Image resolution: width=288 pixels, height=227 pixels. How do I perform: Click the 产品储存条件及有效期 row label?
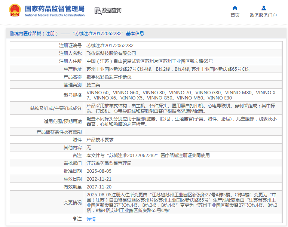(x=59, y=132)
